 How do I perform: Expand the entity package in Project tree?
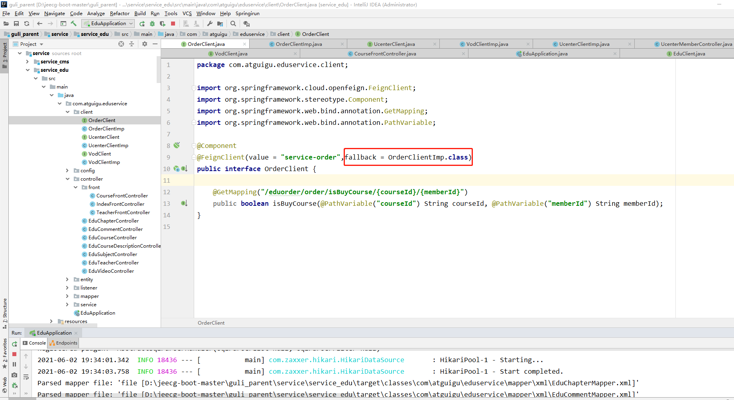coord(67,279)
